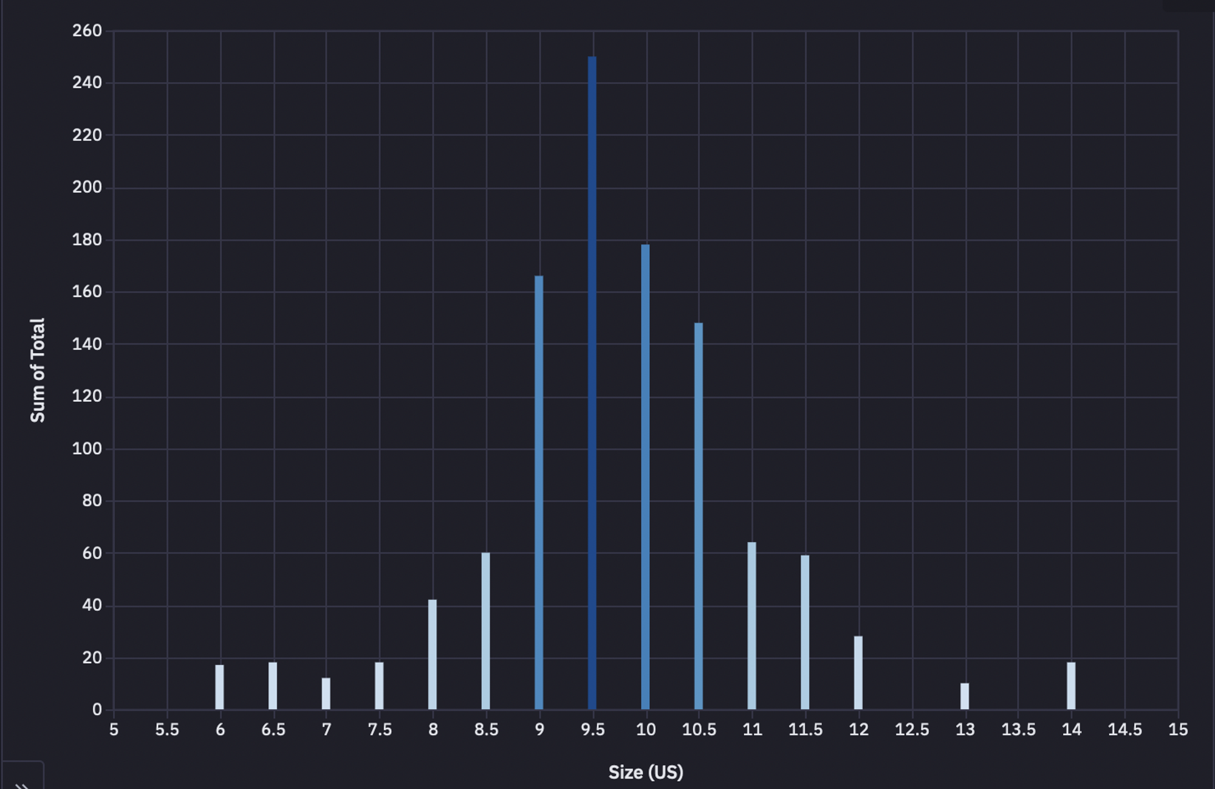
Task: Click the Size (US) x-axis title
Action: [646, 772]
